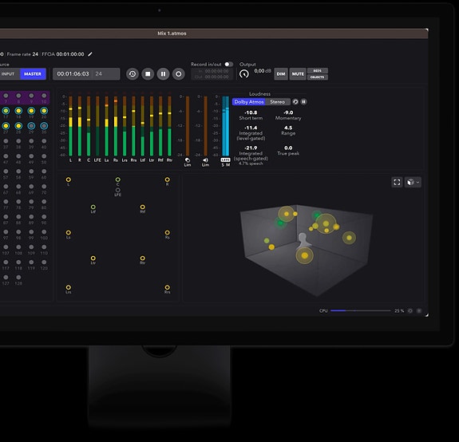Click the Record Out timecode field
This screenshot has width=459, height=442.
point(213,77)
